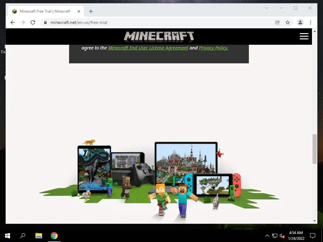
Task: Open File Explorer from the taskbar
Action: 38,236
